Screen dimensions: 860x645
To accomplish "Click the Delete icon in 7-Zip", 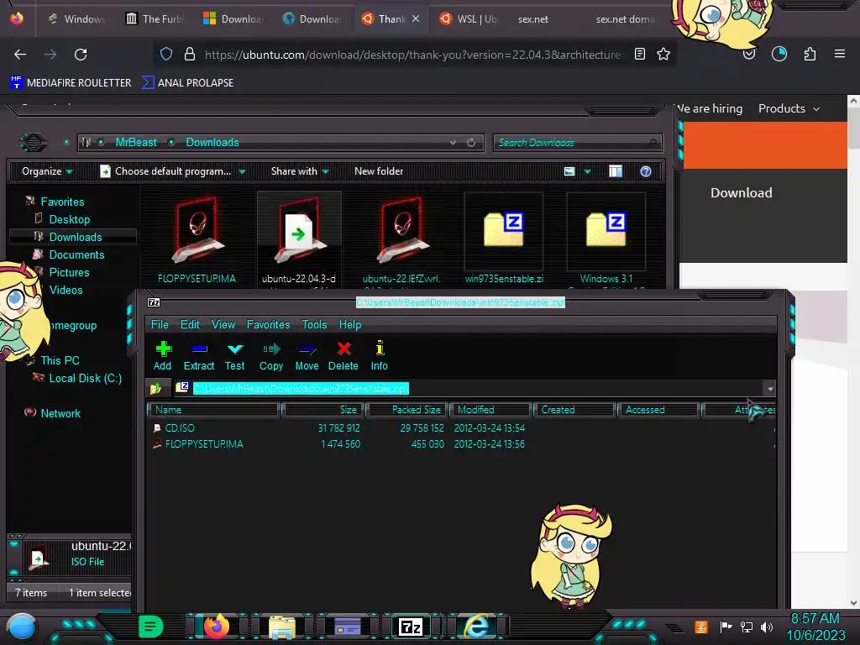I will click(343, 355).
